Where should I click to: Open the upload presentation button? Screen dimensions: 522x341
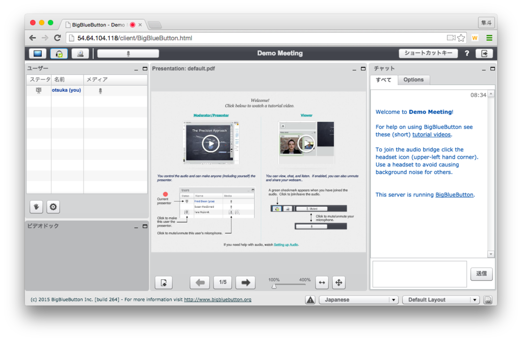click(164, 282)
